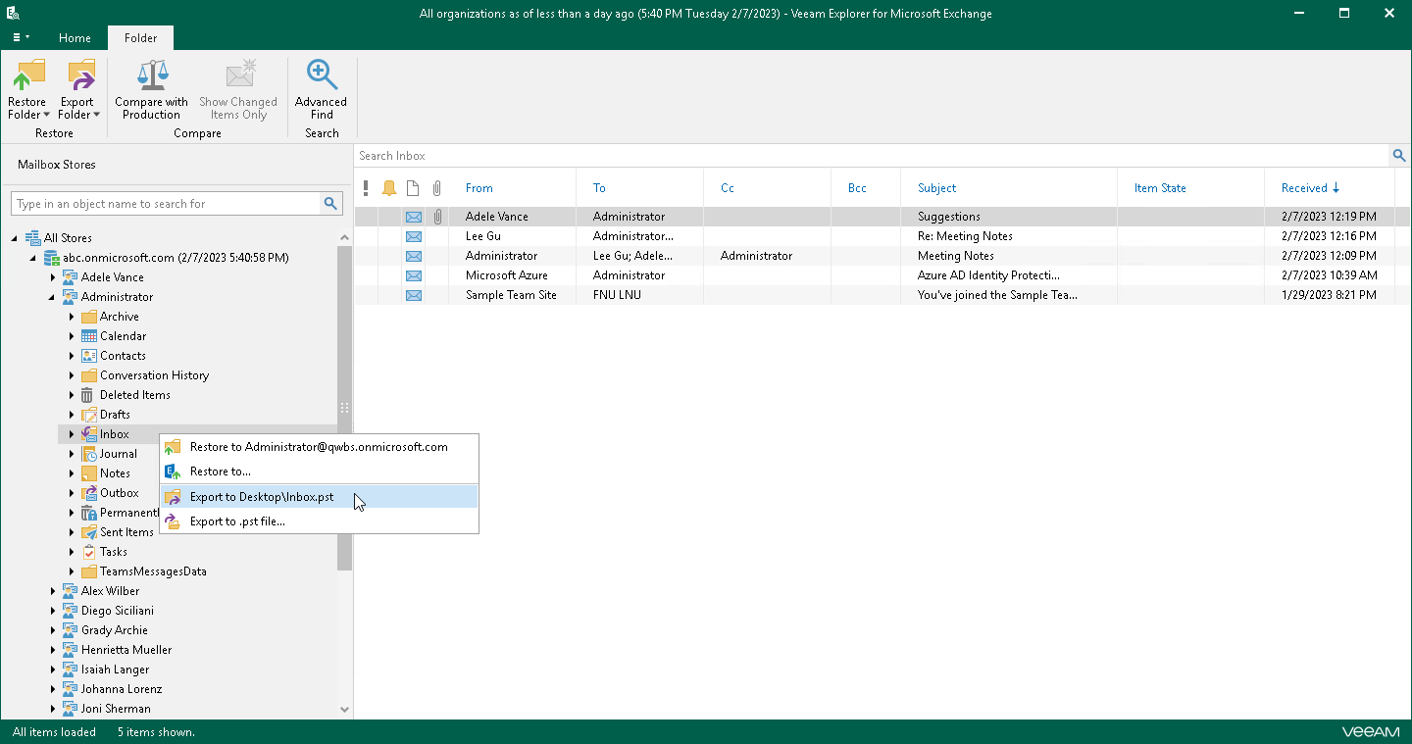Click the search magnifier in the Mailbox Stores panel

[331, 203]
